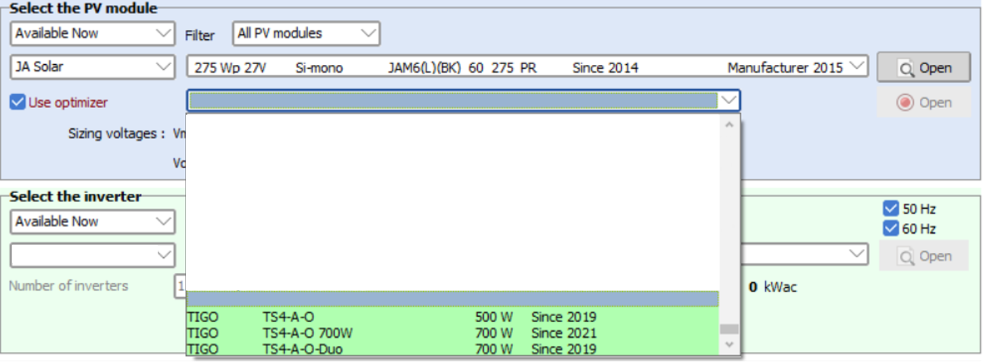Toggle the 60 Hz checkbox
The height and width of the screenshot is (362, 985).
[x=891, y=228]
